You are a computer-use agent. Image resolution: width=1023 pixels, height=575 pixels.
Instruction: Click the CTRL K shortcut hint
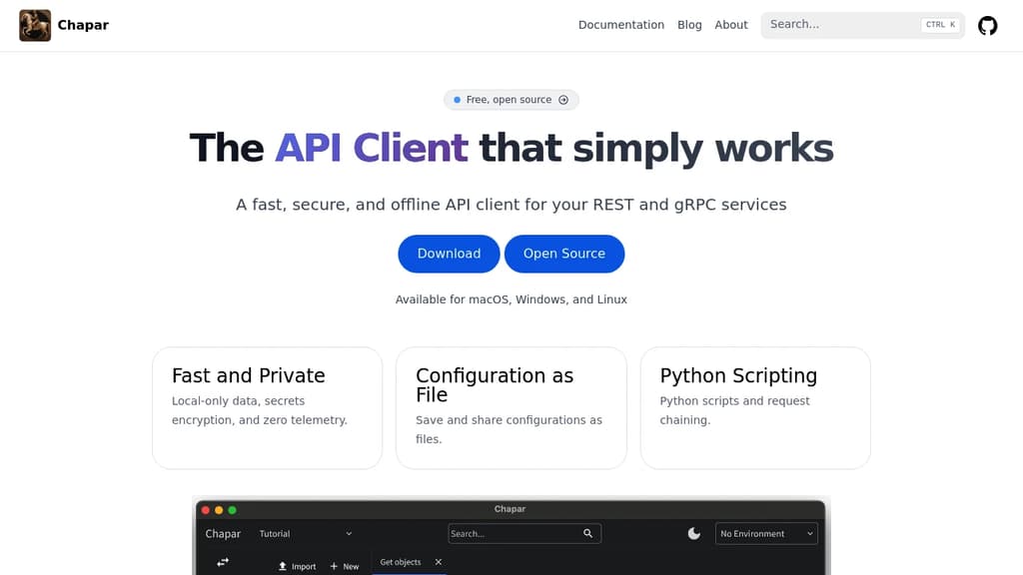(x=940, y=25)
